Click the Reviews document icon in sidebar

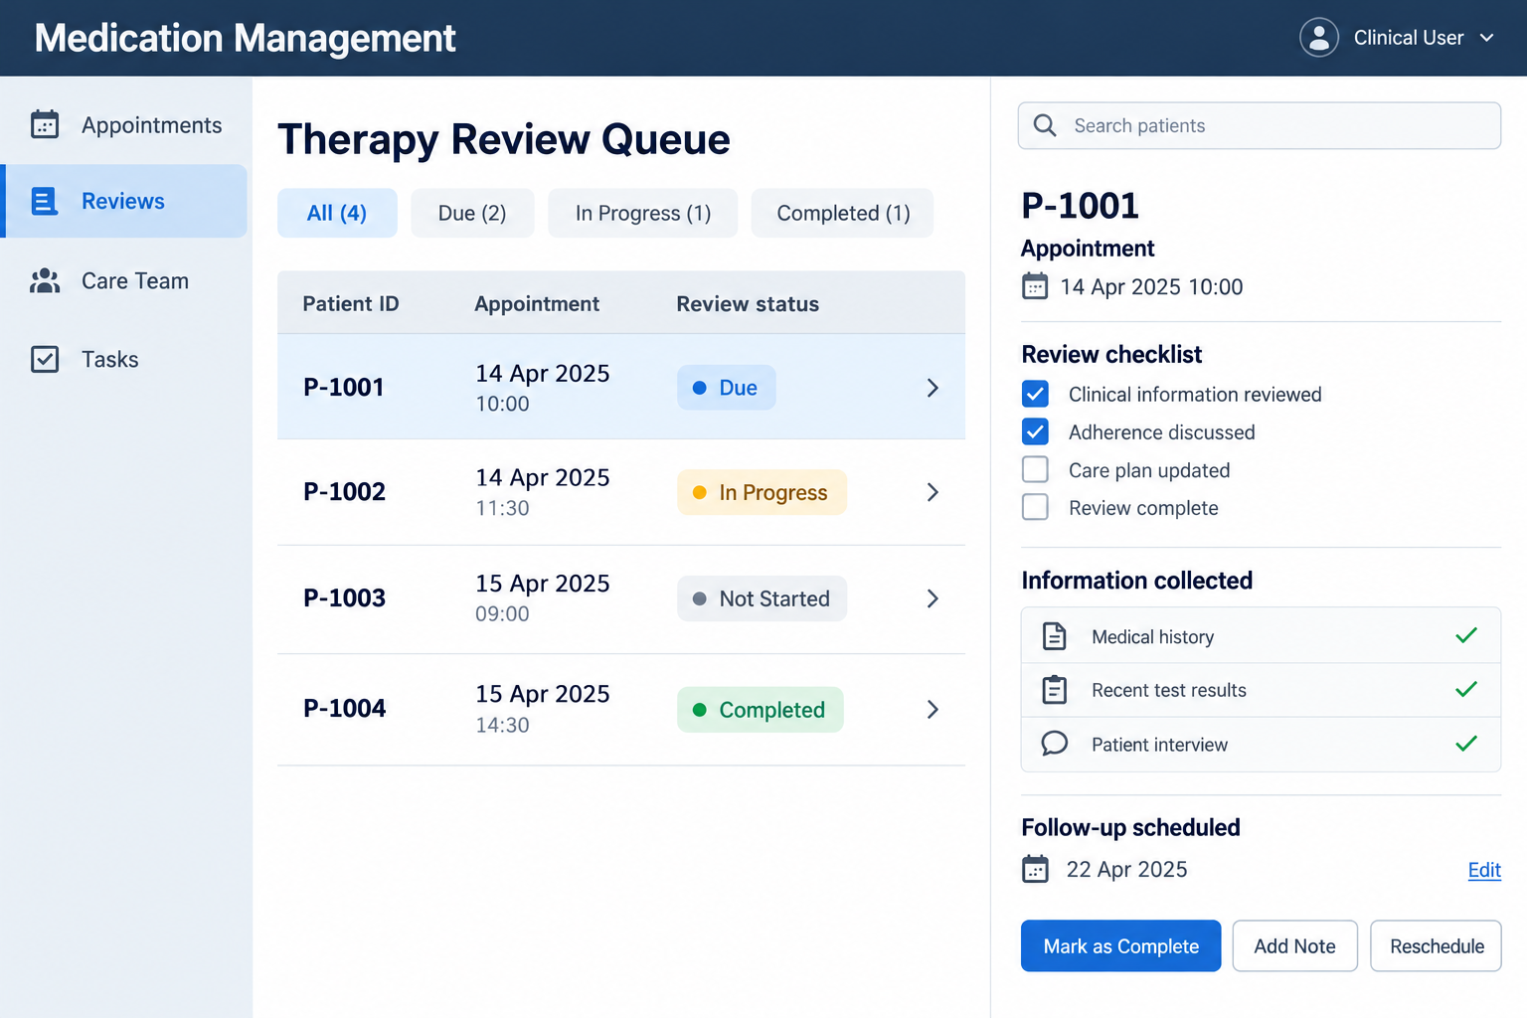pos(45,201)
